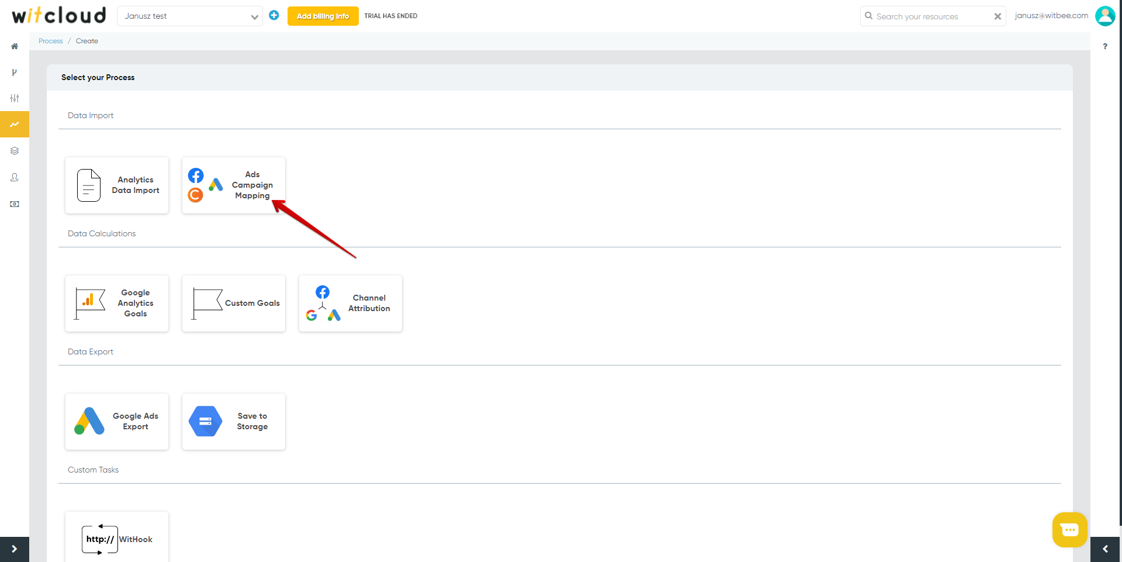Open the user avatar menu
The image size is (1122, 562).
pos(1105,16)
